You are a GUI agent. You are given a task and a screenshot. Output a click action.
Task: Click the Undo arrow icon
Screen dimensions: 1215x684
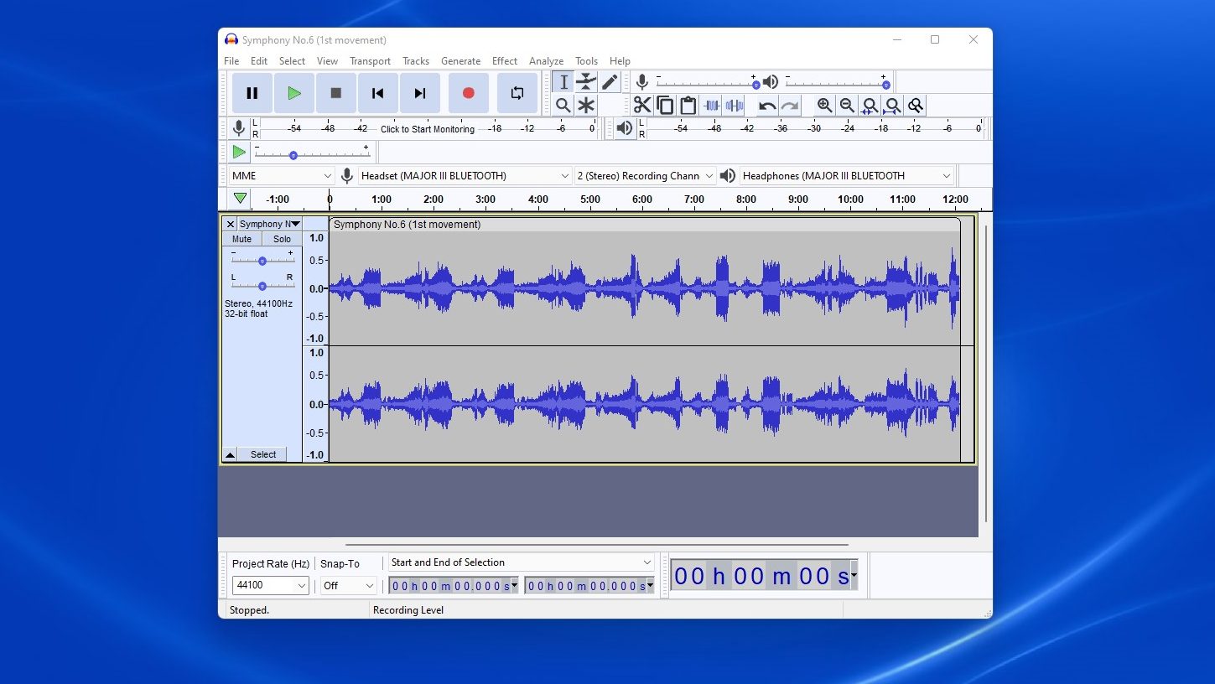point(766,106)
